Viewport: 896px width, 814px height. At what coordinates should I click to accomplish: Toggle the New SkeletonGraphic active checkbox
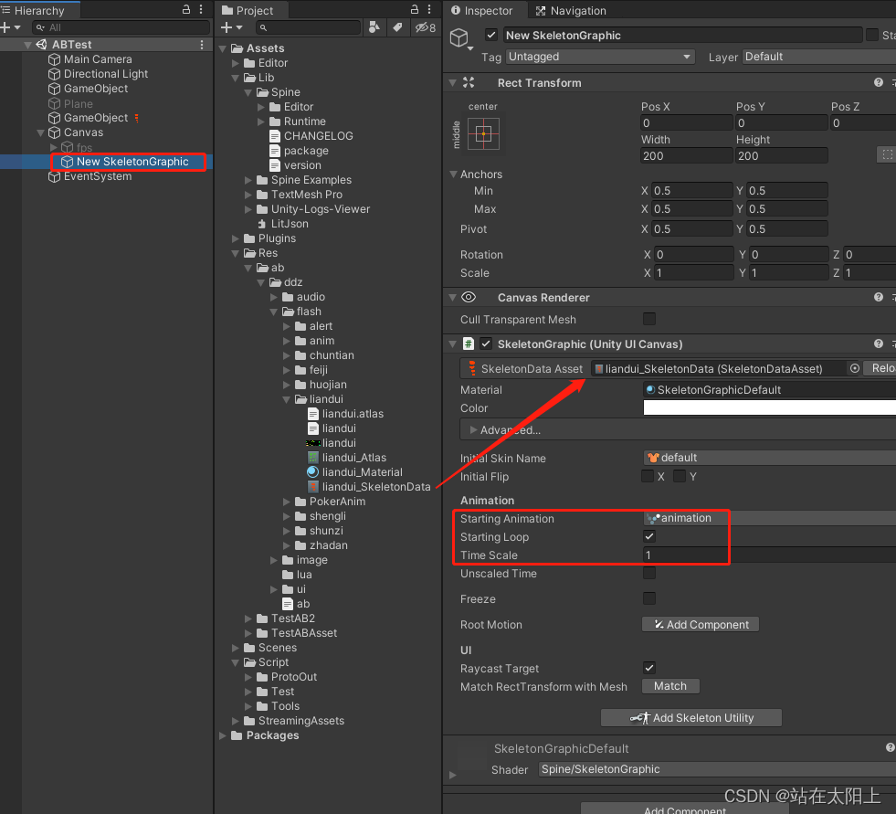490,36
